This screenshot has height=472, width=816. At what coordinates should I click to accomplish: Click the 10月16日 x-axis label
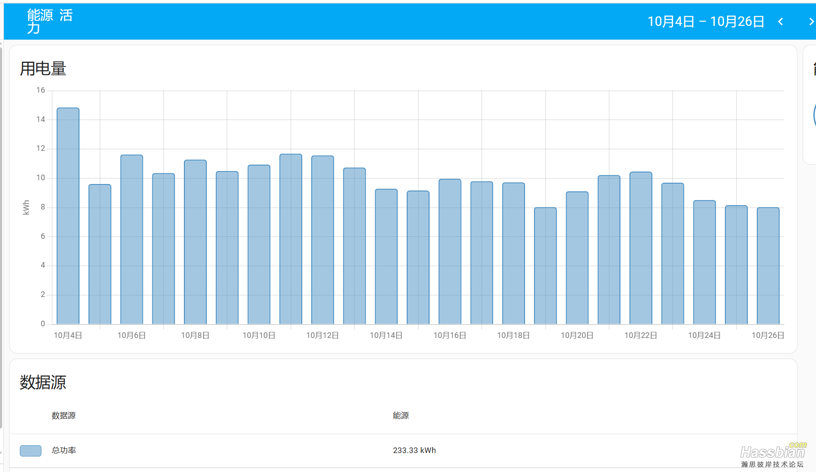pos(449,335)
